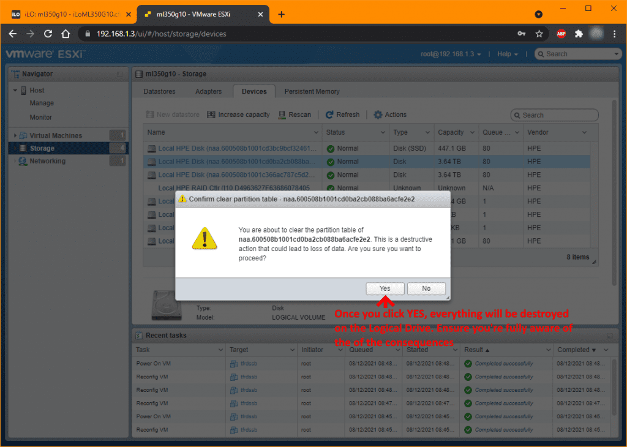The width and height of the screenshot is (627, 447).
Task: Open the saved passwords key icon
Action: pyautogui.click(x=521, y=34)
